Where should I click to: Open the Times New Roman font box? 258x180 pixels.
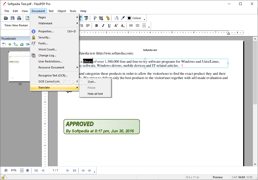pyautogui.click(x=16, y=25)
